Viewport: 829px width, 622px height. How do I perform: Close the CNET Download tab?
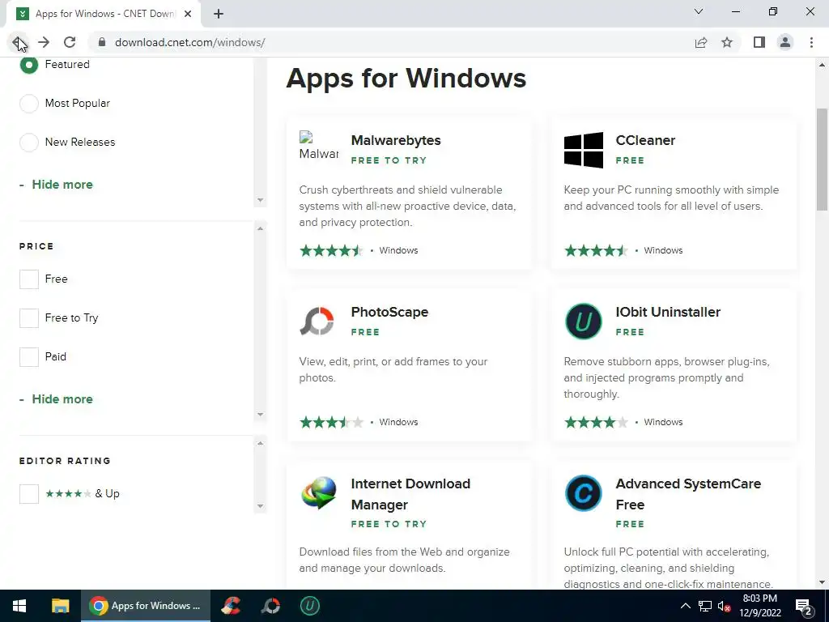(188, 14)
